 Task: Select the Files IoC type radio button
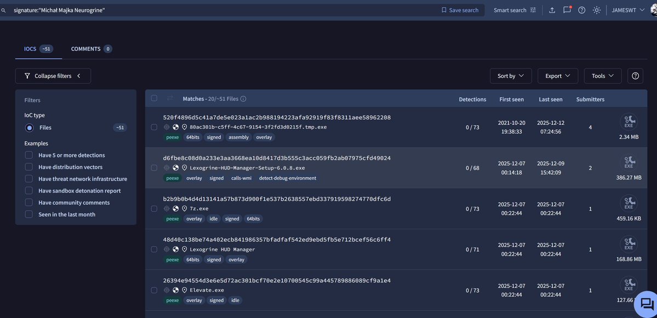(30, 128)
